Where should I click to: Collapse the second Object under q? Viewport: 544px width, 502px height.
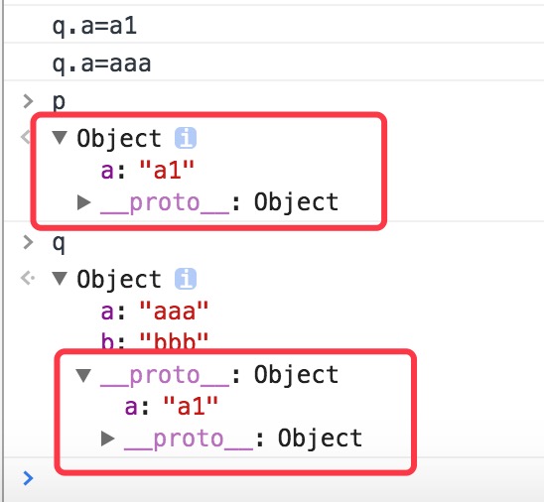pyautogui.click(x=60, y=278)
